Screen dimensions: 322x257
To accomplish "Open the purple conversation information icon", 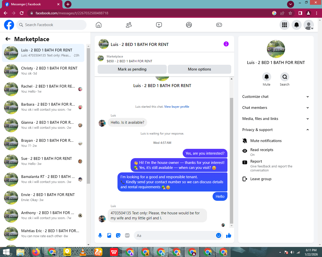I will [226, 44].
